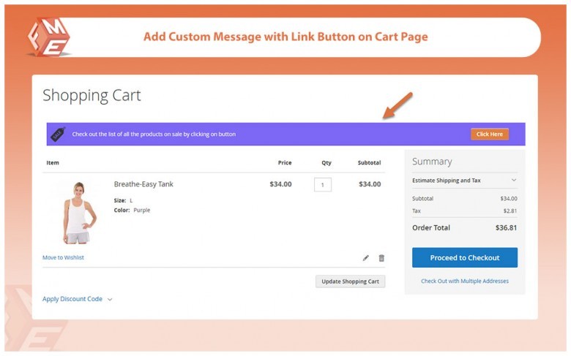
Task: Click the Breathe-Easy Tank product thumbnail
Action: pyautogui.click(x=76, y=212)
